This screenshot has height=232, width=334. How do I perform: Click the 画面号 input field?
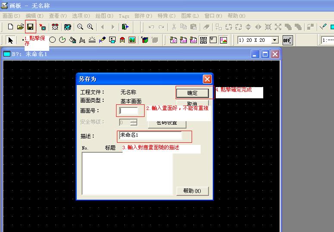pyautogui.click(x=129, y=111)
